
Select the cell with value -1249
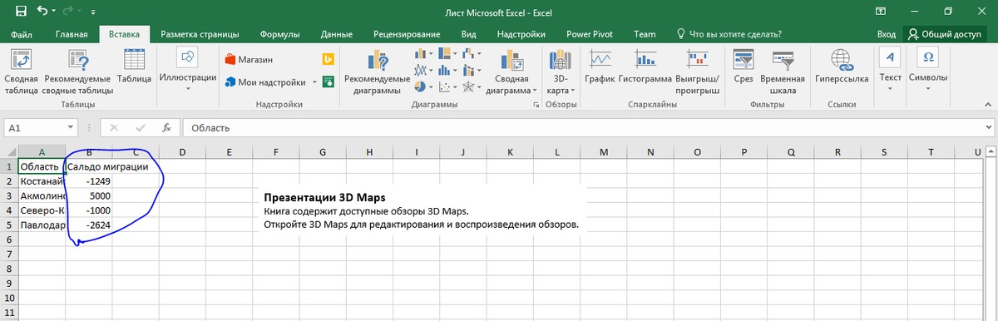click(x=88, y=180)
